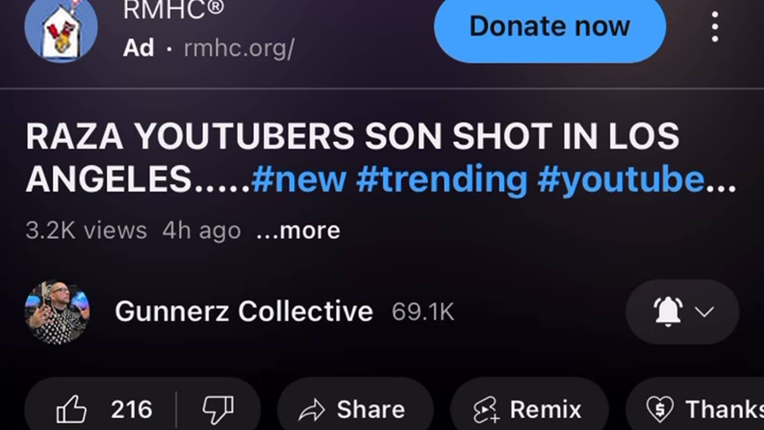Screen dimensions: 764x430
Task: Tap the RMHC advertiser name
Action: click(173, 9)
